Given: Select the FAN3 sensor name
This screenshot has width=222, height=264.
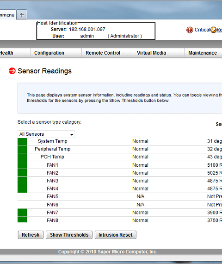Looking at the screenshot, I should pyautogui.click(x=52, y=181).
